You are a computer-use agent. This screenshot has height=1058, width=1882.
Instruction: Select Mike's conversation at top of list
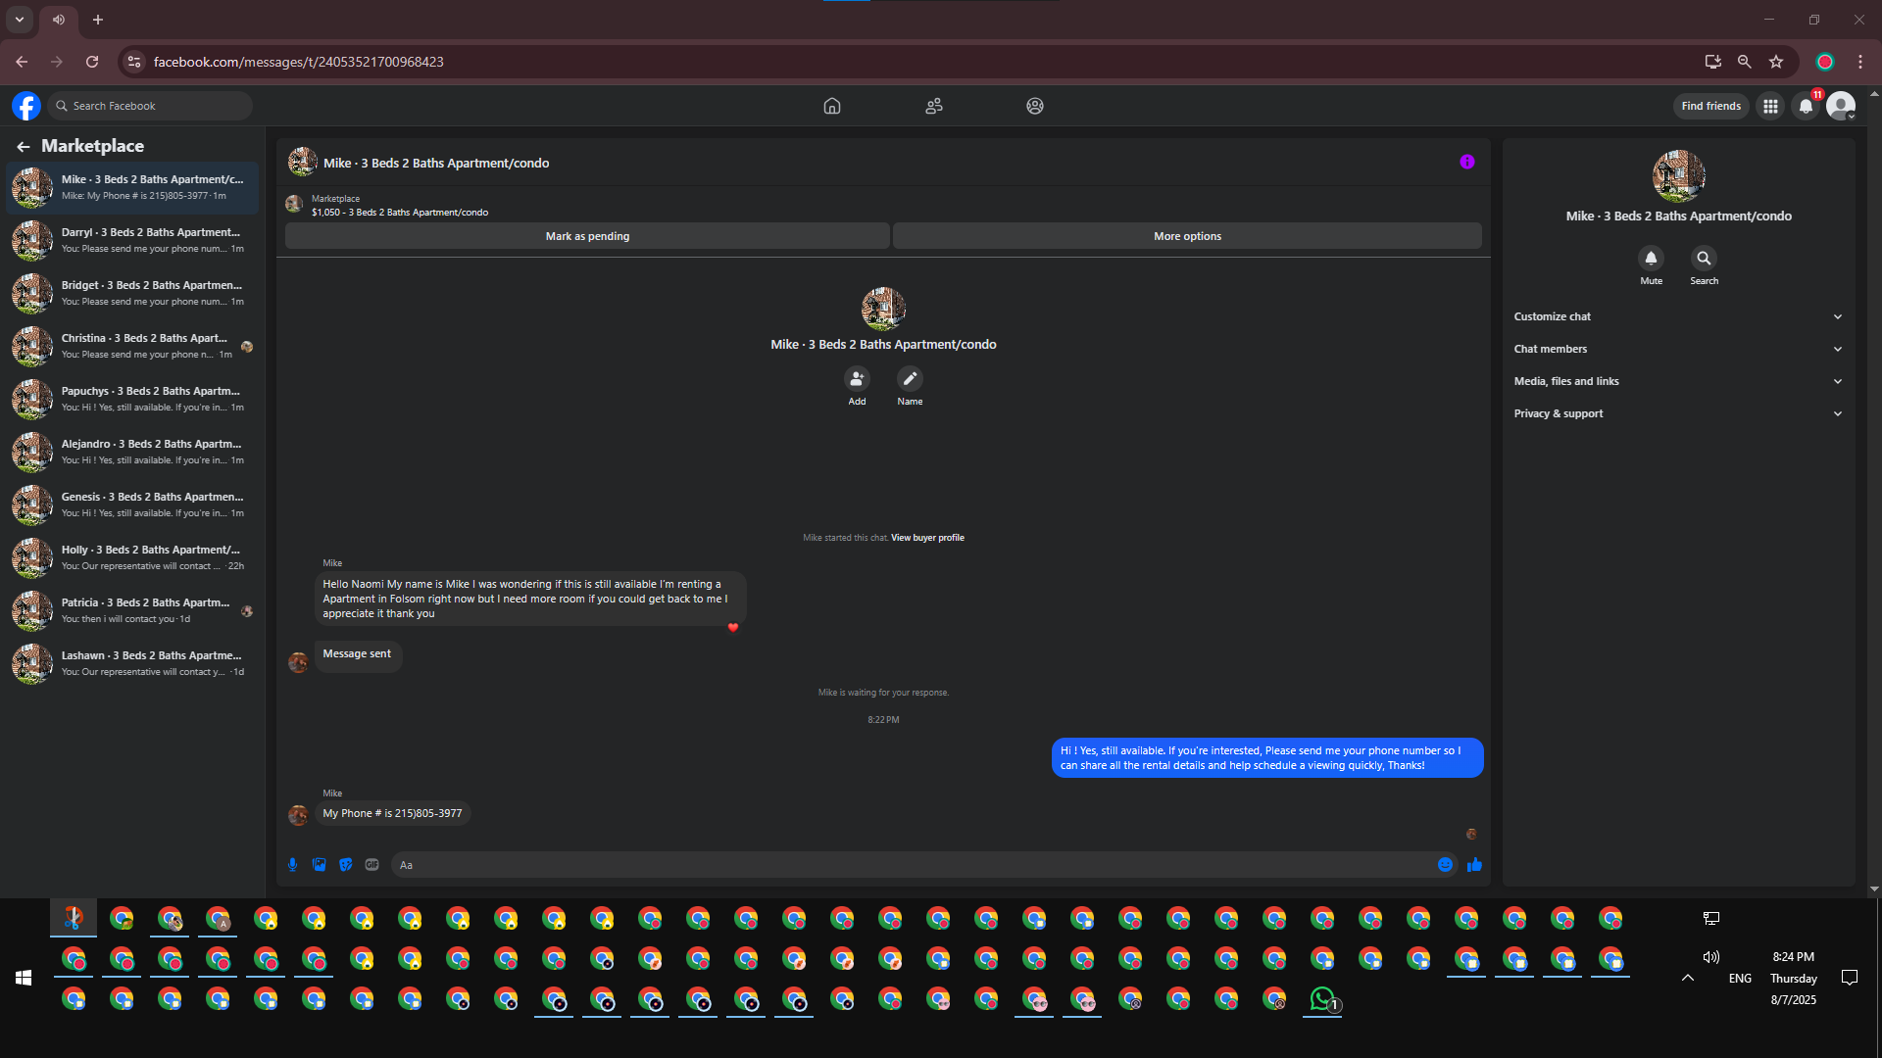[x=133, y=187]
